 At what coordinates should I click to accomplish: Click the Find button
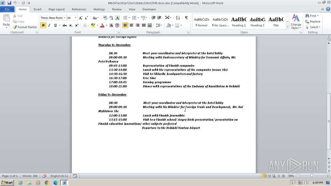(312, 16)
